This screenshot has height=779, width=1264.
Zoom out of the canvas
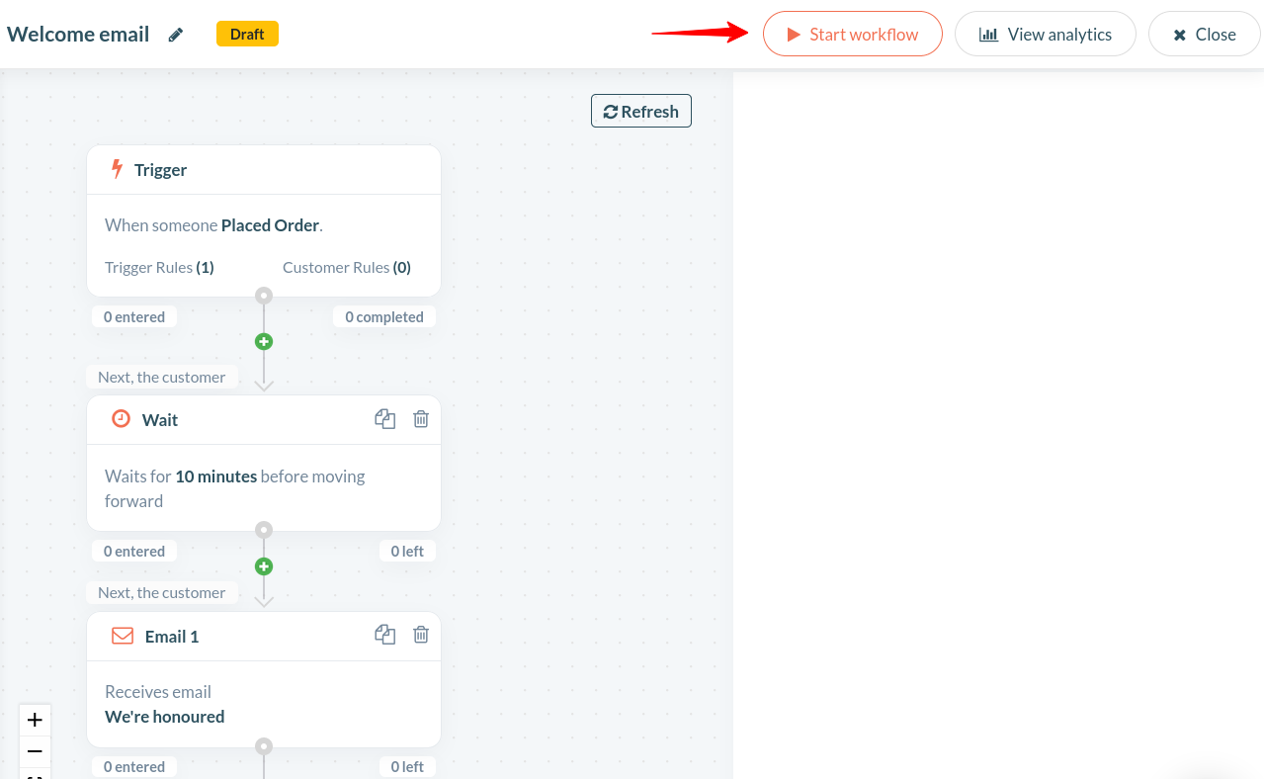(x=34, y=751)
